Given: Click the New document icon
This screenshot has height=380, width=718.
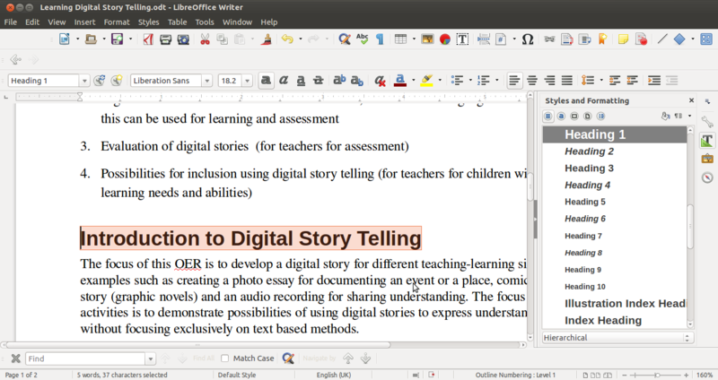Looking at the screenshot, I should point(64,39).
